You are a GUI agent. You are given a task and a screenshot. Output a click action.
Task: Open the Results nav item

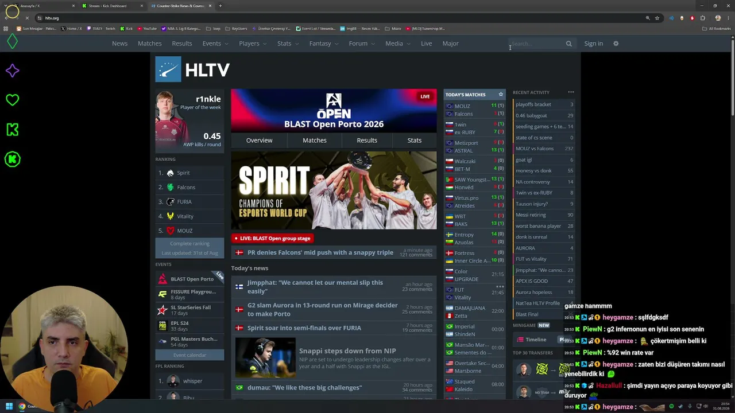(182, 44)
